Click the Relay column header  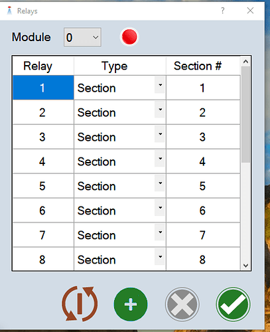43,66
